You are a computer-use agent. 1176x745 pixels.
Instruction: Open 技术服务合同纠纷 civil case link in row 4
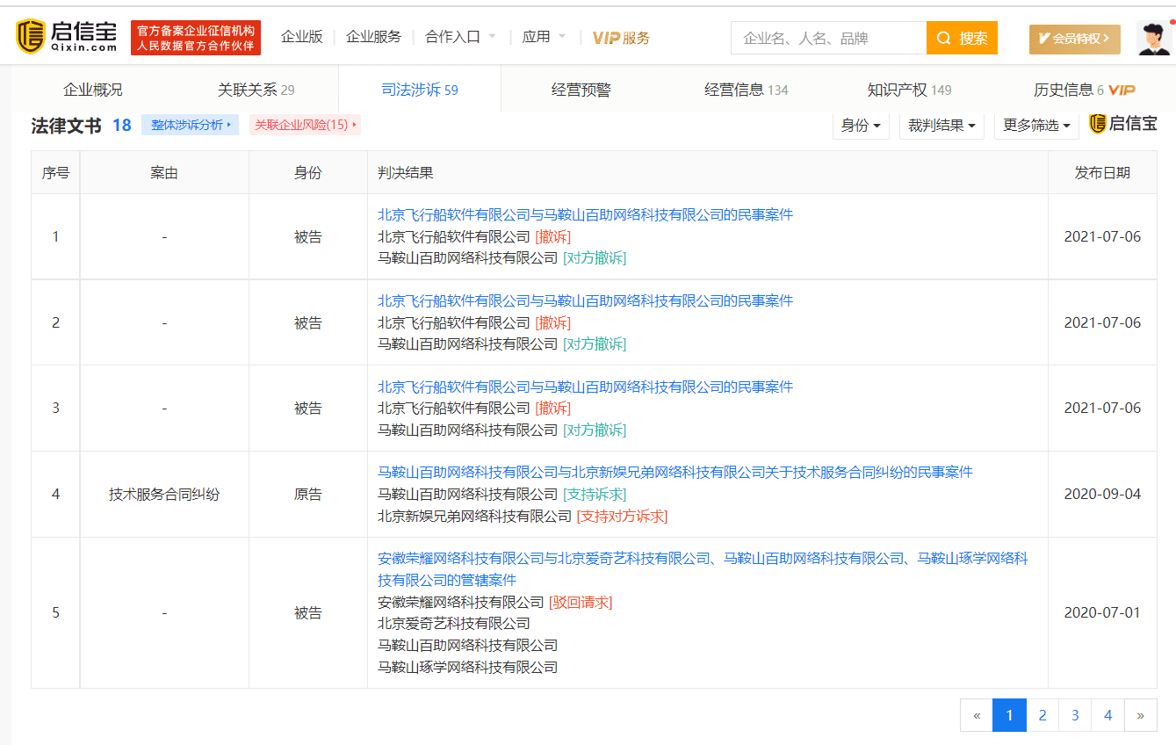pos(675,472)
